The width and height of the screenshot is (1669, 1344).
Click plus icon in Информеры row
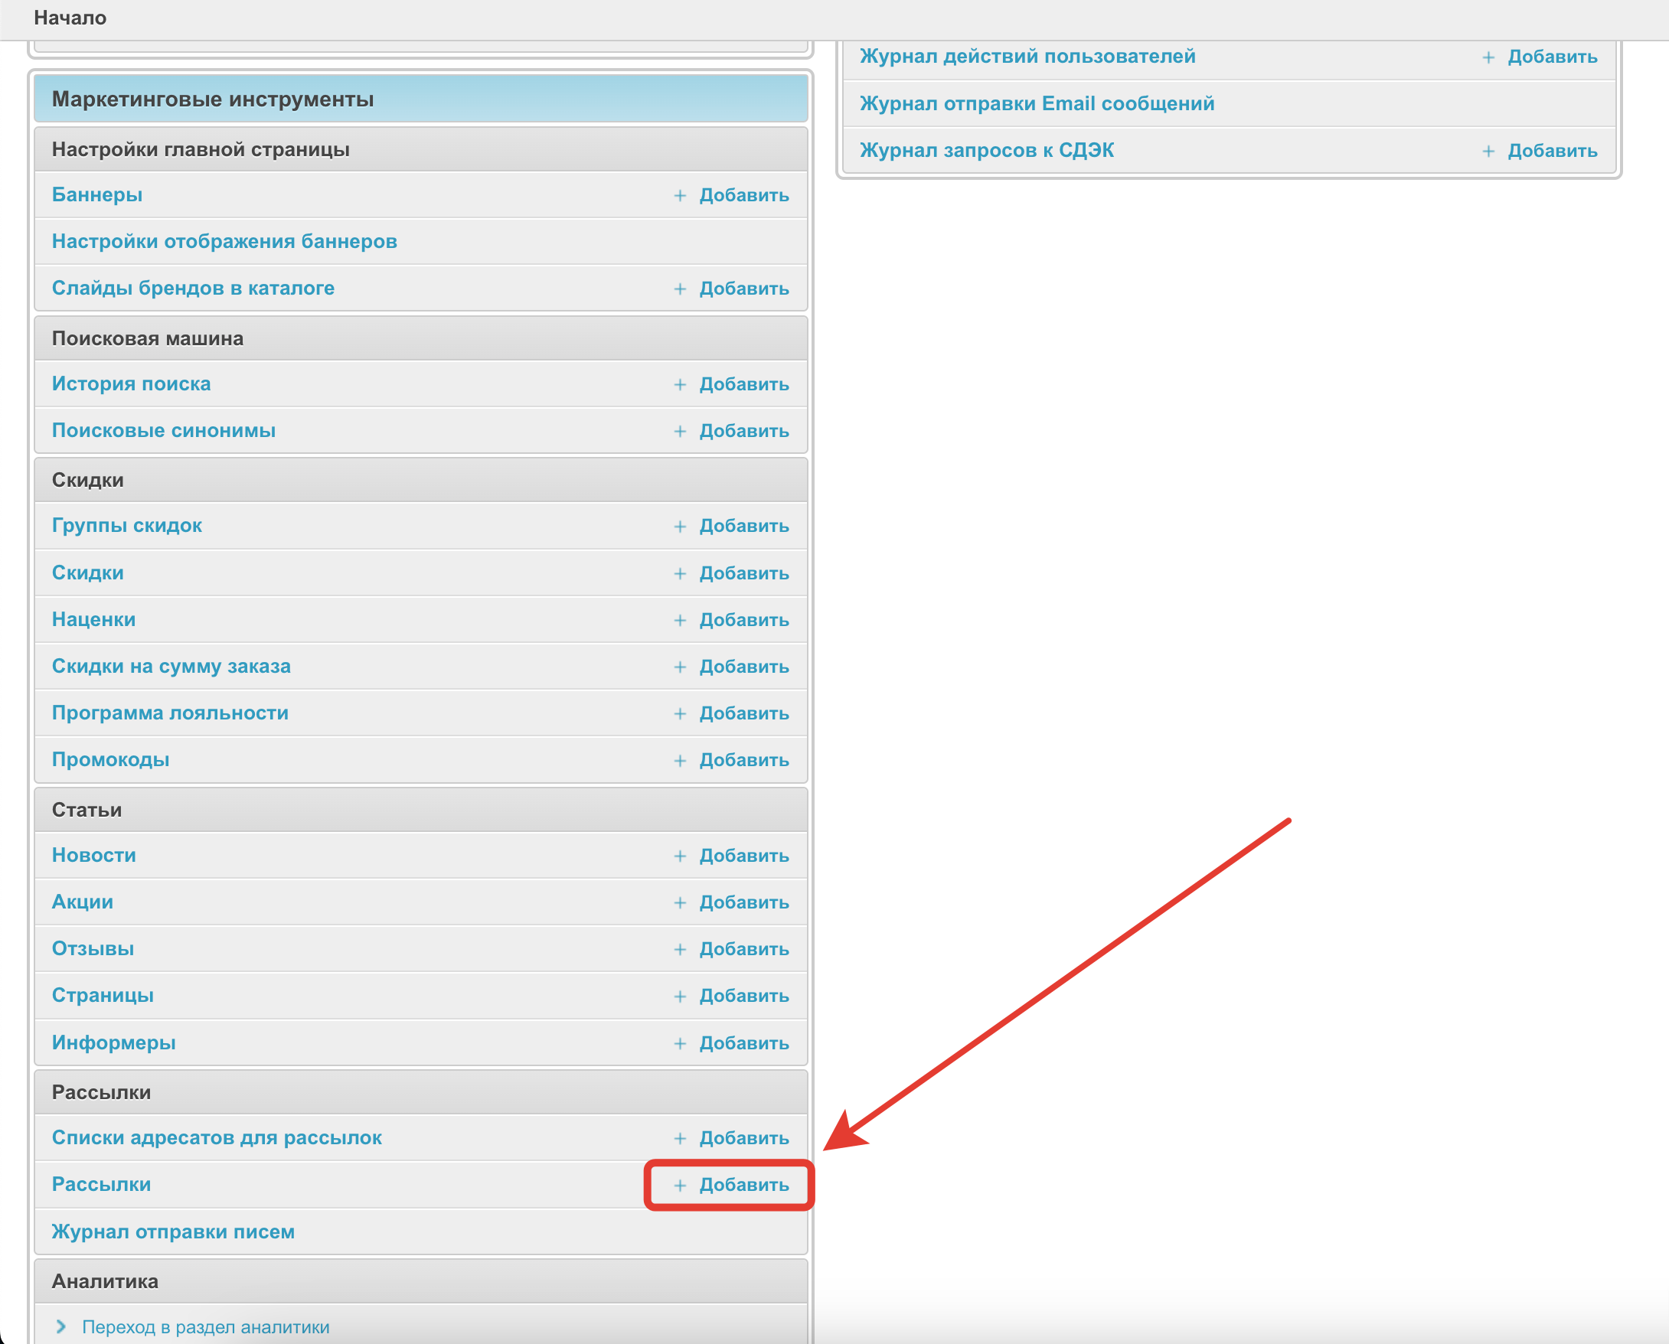[679, 1044]
